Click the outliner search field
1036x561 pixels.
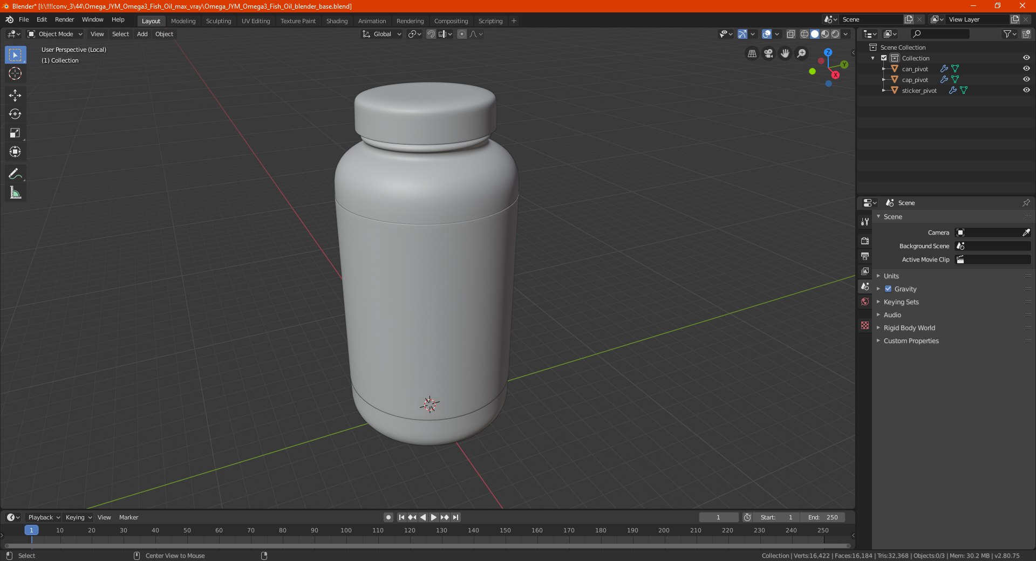(940, 34)
